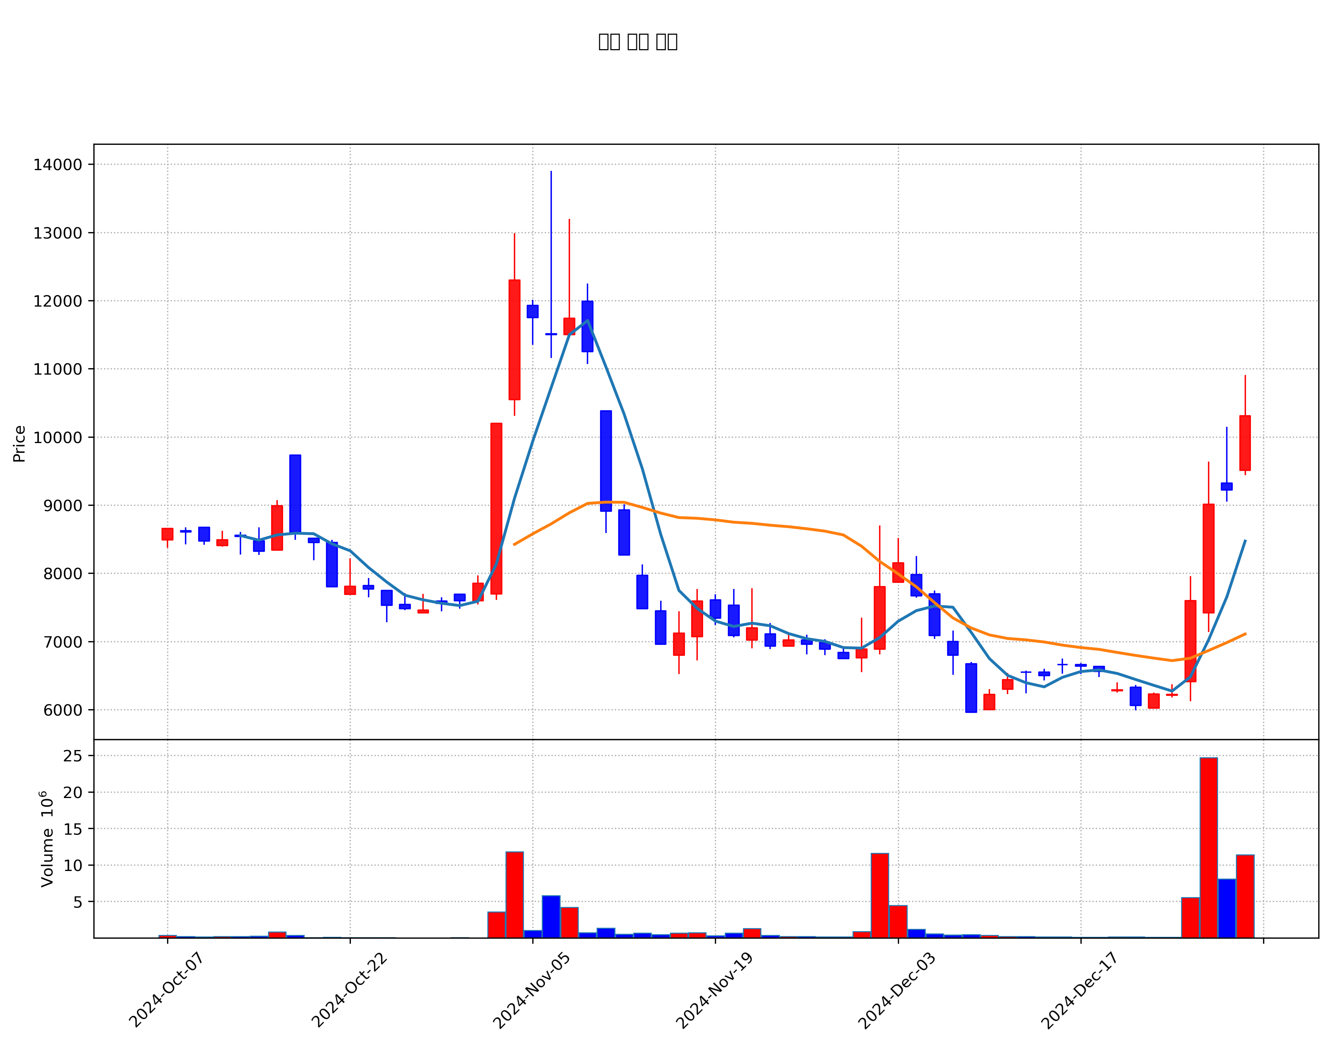Select the blue doji candle with wick near 14000
This screenshot has height=1043, width=1330.
551,334
